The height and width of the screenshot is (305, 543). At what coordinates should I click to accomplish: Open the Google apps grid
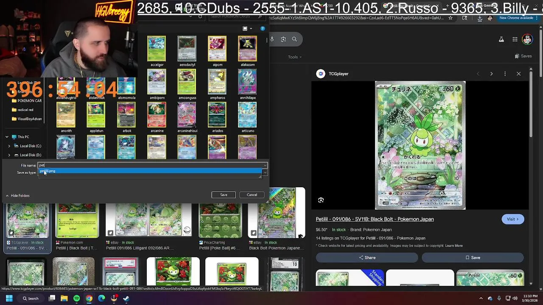pos(515,39)
